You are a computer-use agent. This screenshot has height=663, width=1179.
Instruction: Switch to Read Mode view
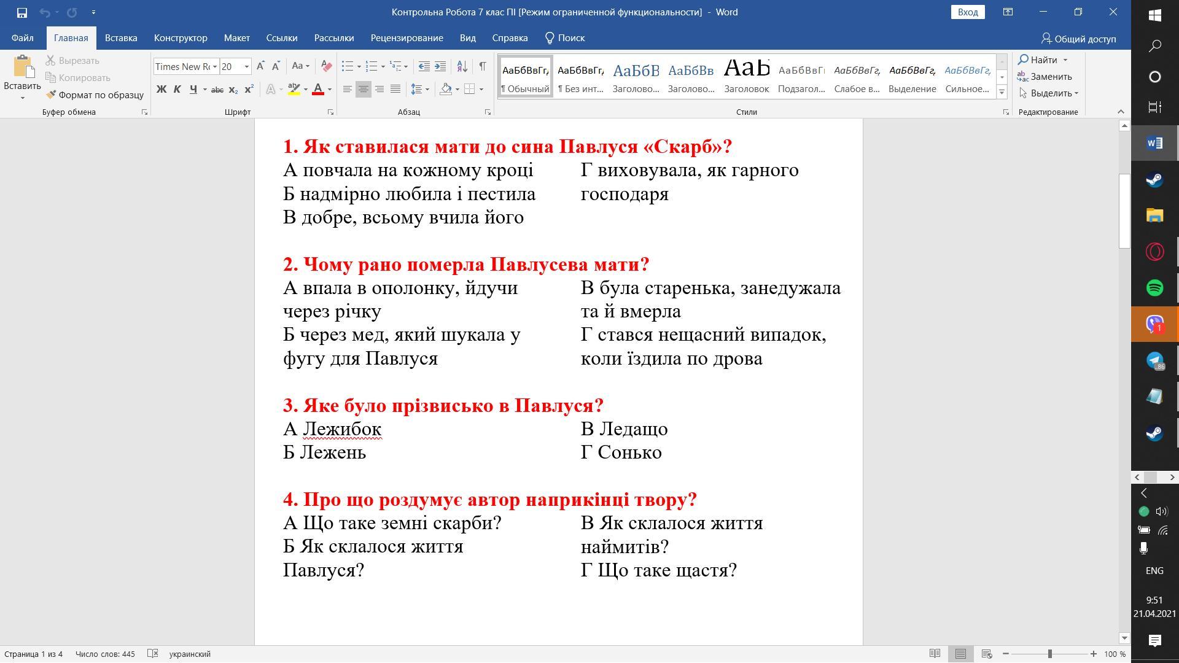935,654
